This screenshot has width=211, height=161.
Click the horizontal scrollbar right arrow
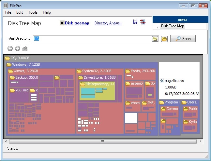pyautogui.click(x=200, y=141)
